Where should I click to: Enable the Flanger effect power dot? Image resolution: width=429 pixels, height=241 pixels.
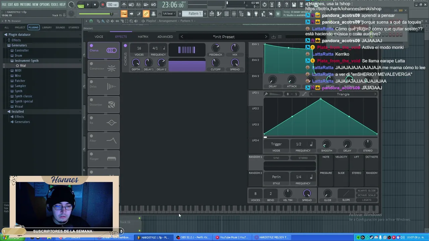pyautogui.click(x=91, y=154)
